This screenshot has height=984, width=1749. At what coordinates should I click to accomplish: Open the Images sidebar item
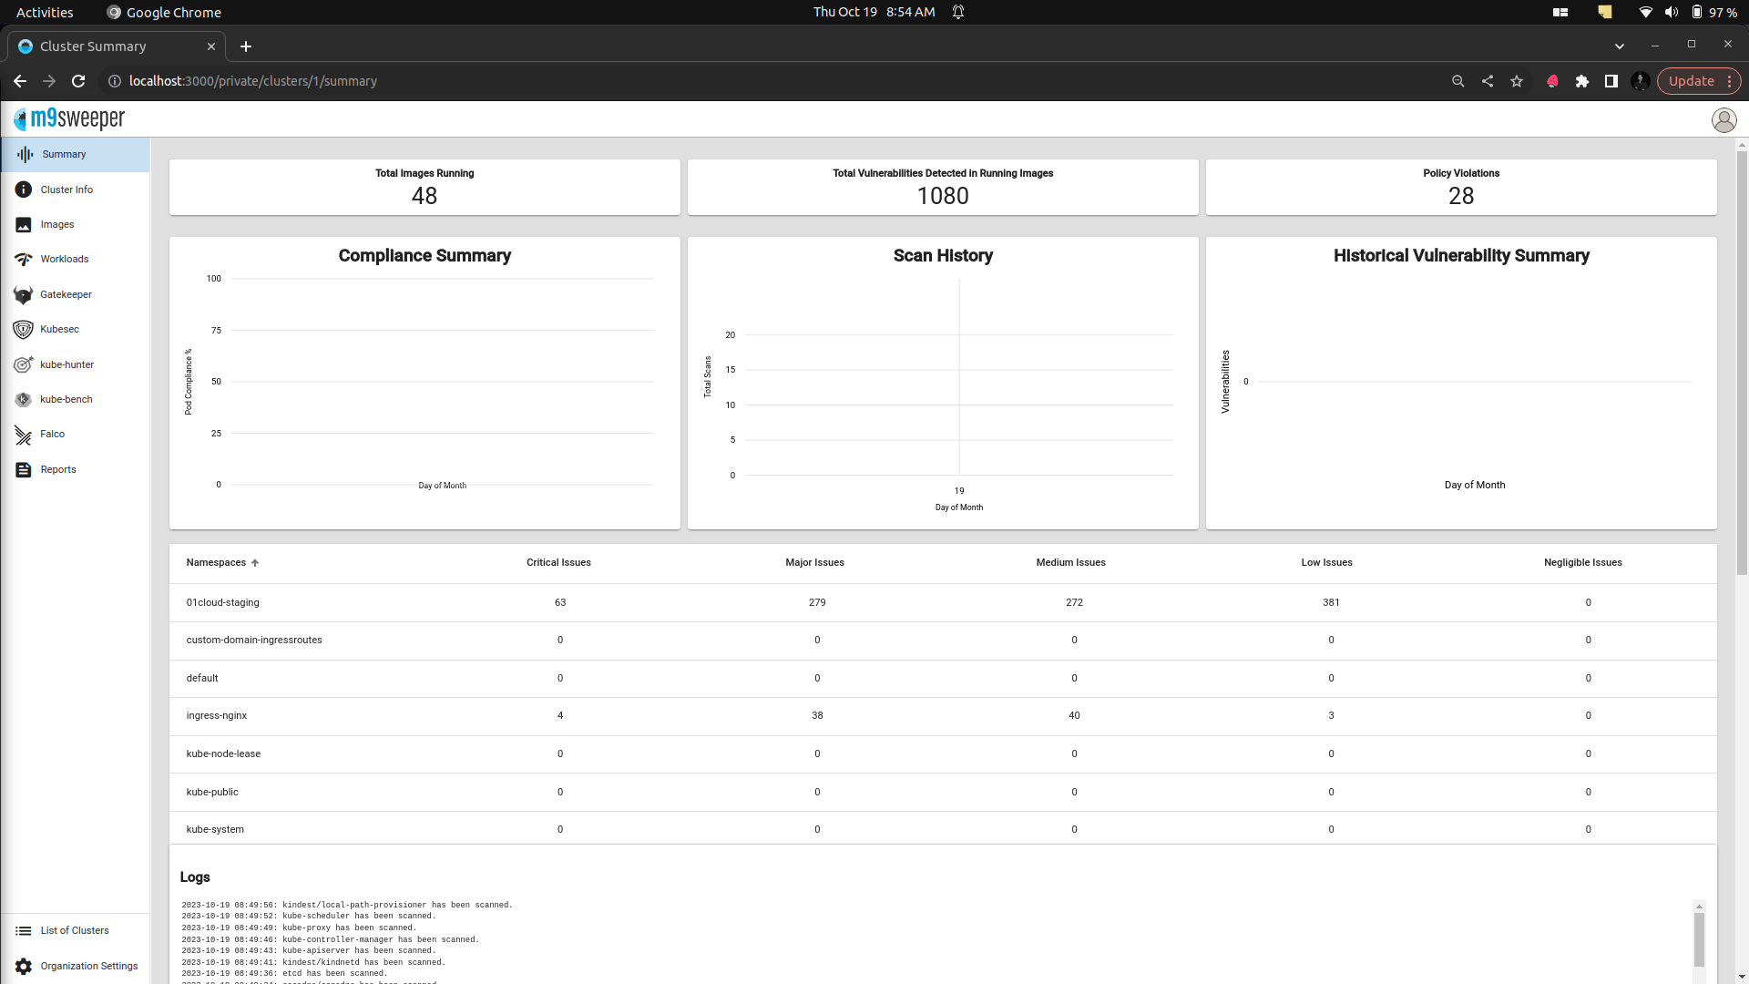56,224
